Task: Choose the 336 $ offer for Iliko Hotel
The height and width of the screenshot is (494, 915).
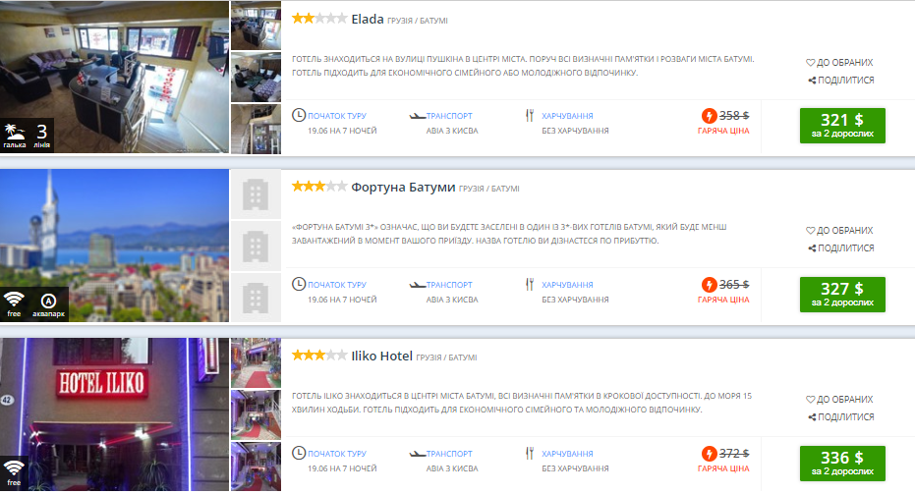Action: (842, 464)
